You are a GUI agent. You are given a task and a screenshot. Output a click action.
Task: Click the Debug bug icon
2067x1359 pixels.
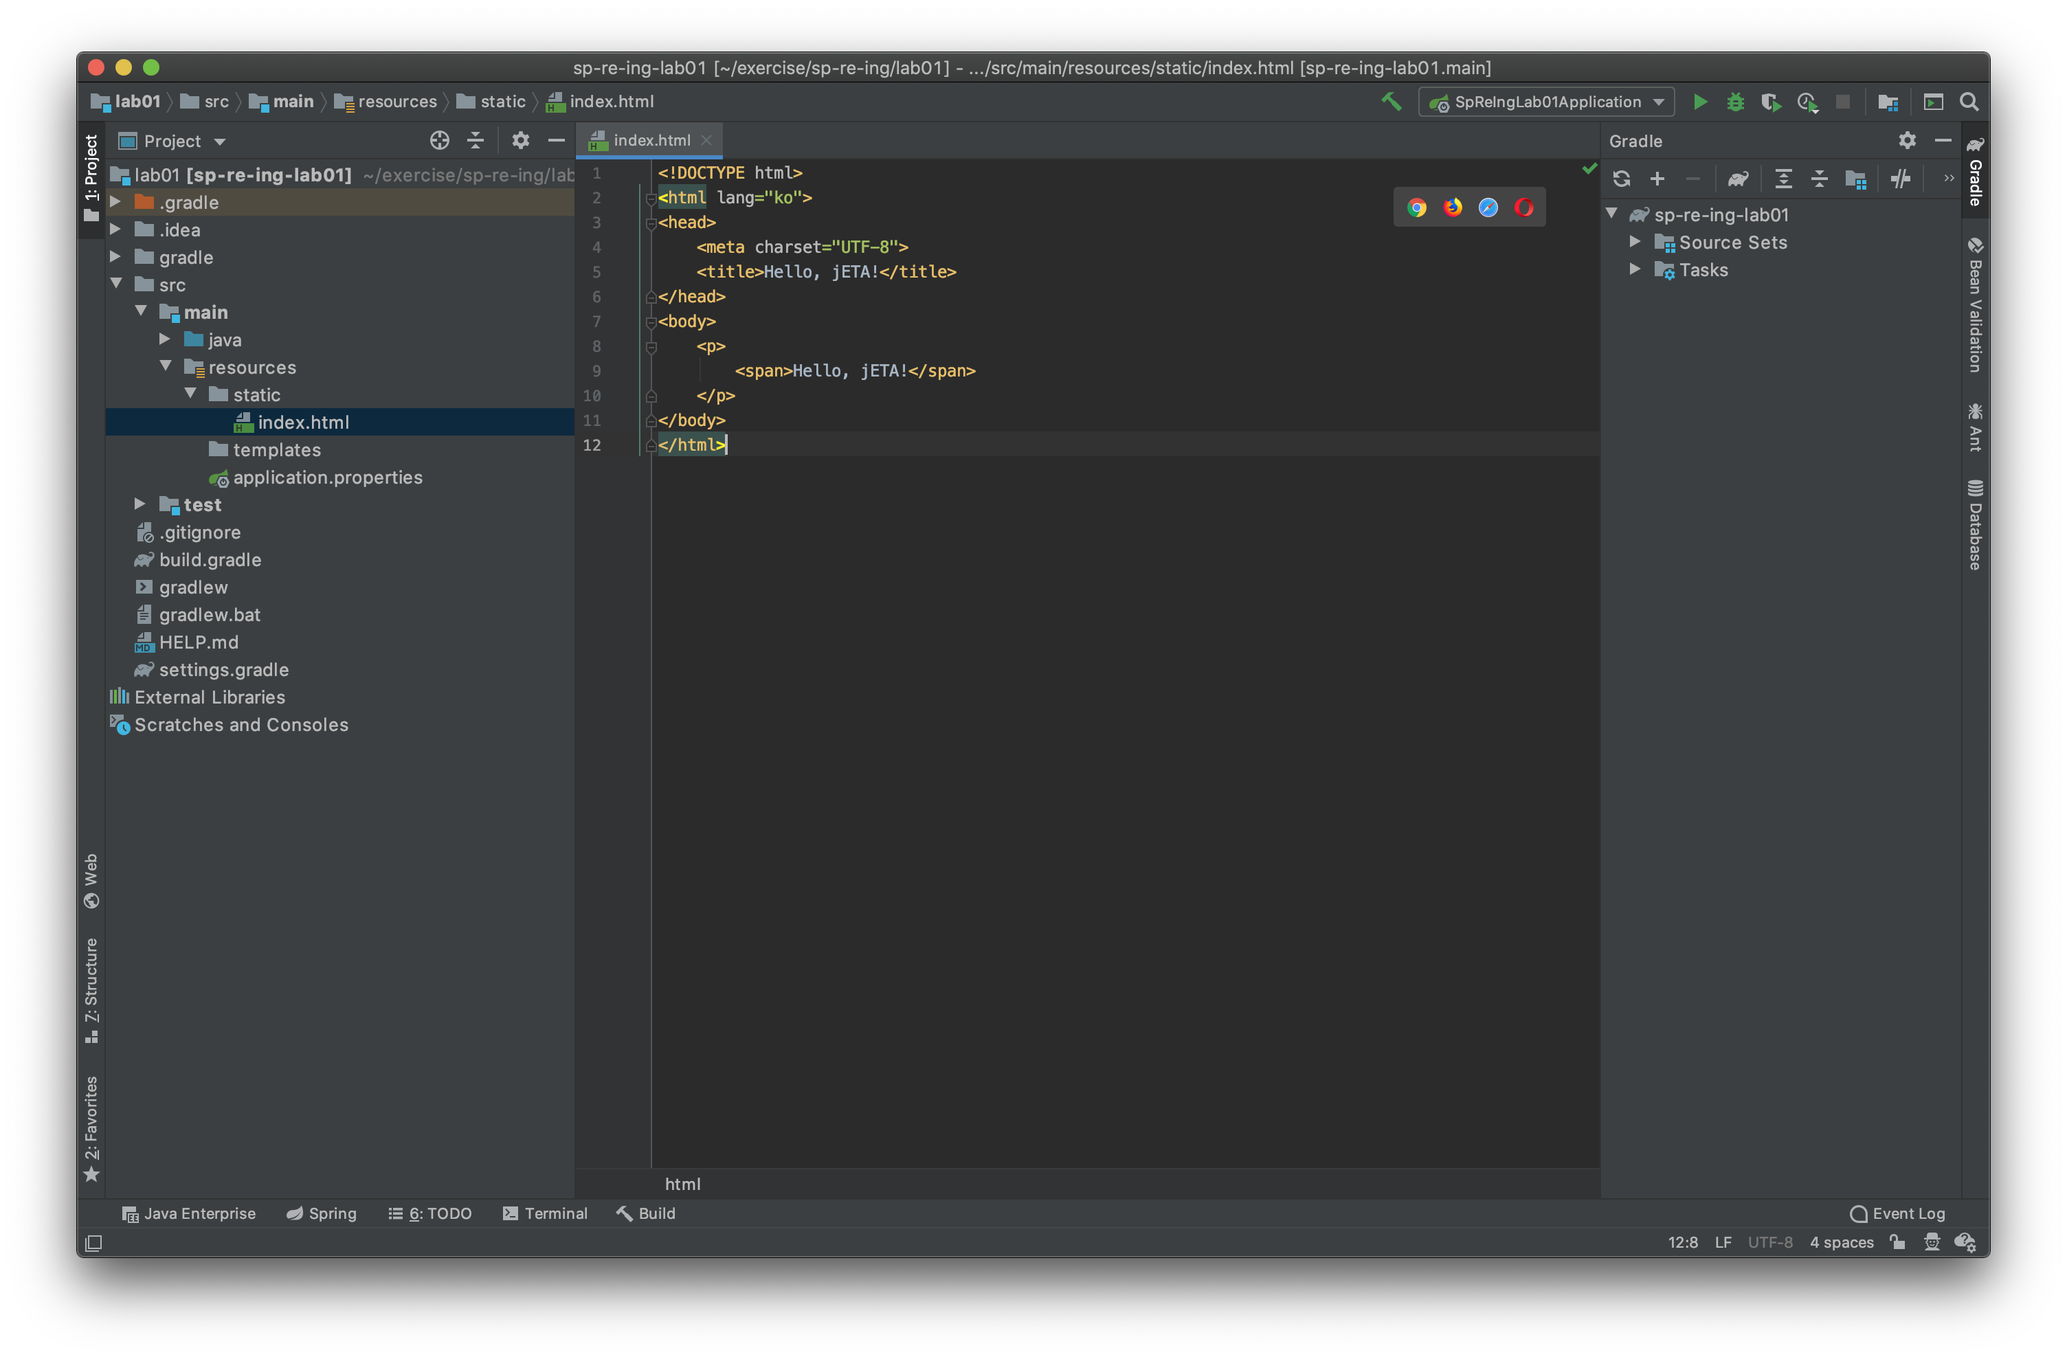pos(1735,102)
